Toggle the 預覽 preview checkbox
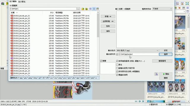This screenshot has width=190, height=106. tap(101, 61)
